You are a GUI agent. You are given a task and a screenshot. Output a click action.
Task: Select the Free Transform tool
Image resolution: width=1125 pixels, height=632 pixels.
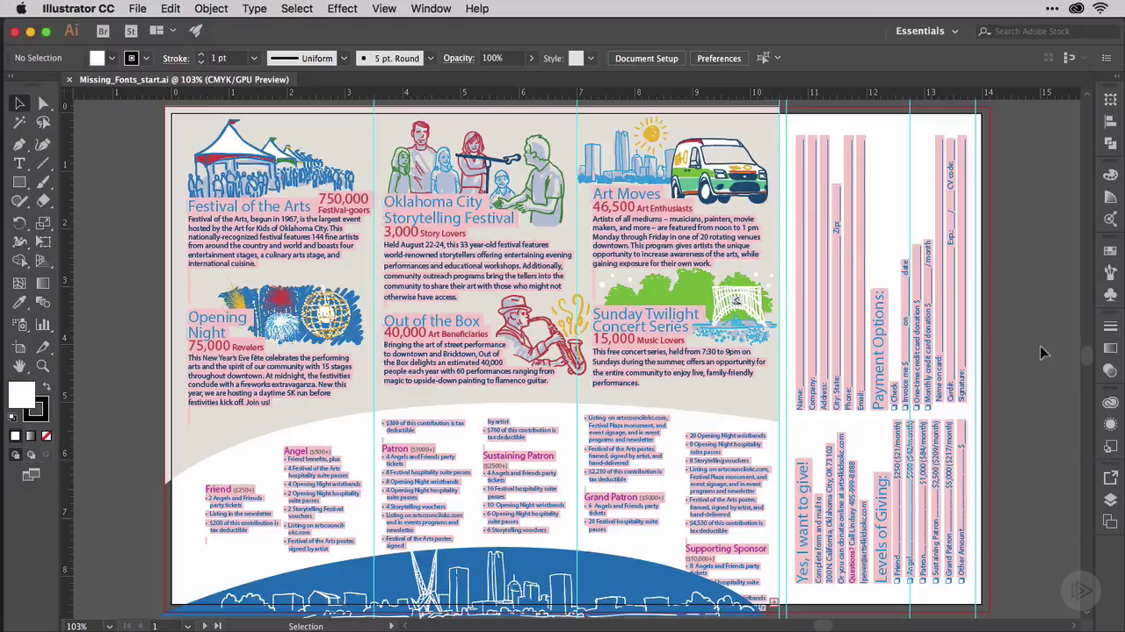(x=43, y=241)
